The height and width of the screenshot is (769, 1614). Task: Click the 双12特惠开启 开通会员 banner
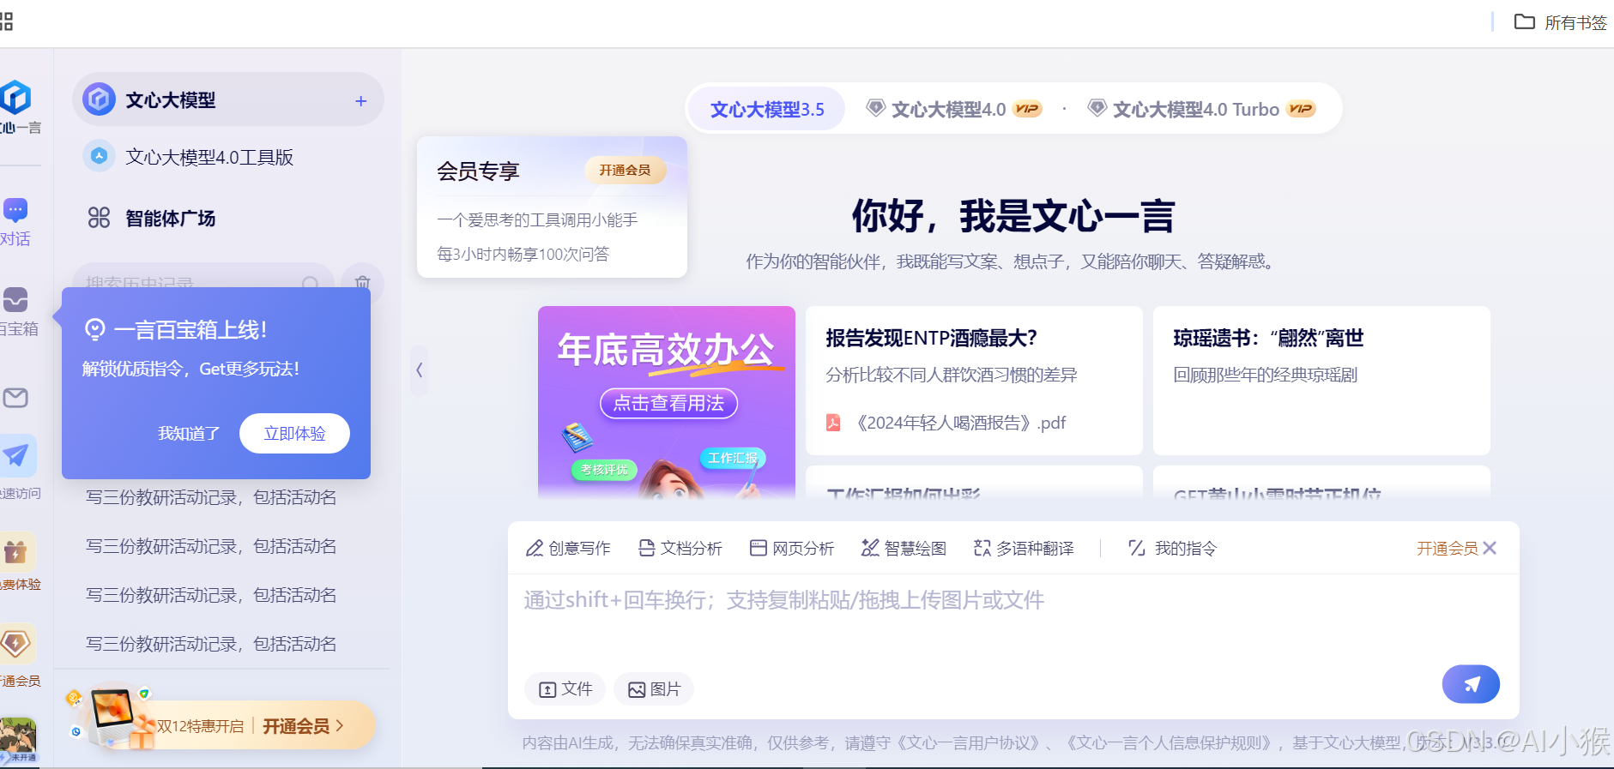(223, 725)
